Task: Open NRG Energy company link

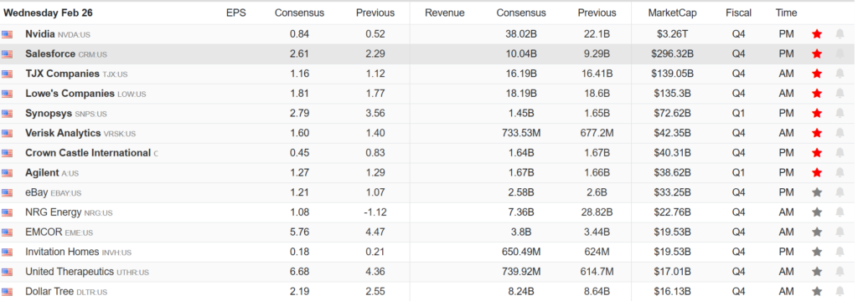Action: (69, 212)
